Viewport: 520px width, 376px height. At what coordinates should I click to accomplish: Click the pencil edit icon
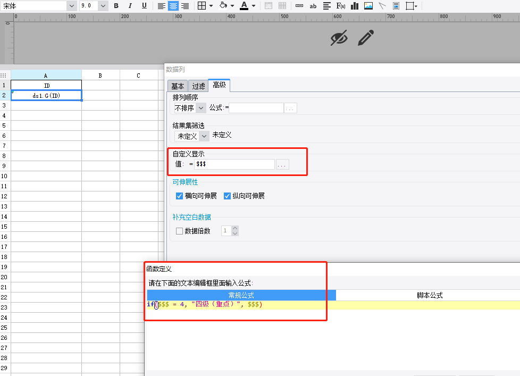click(x=366, y=38)
